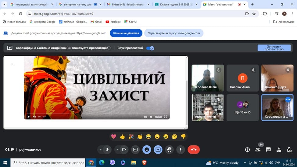
Task: Bookmark this page with star
Action: 254,14
